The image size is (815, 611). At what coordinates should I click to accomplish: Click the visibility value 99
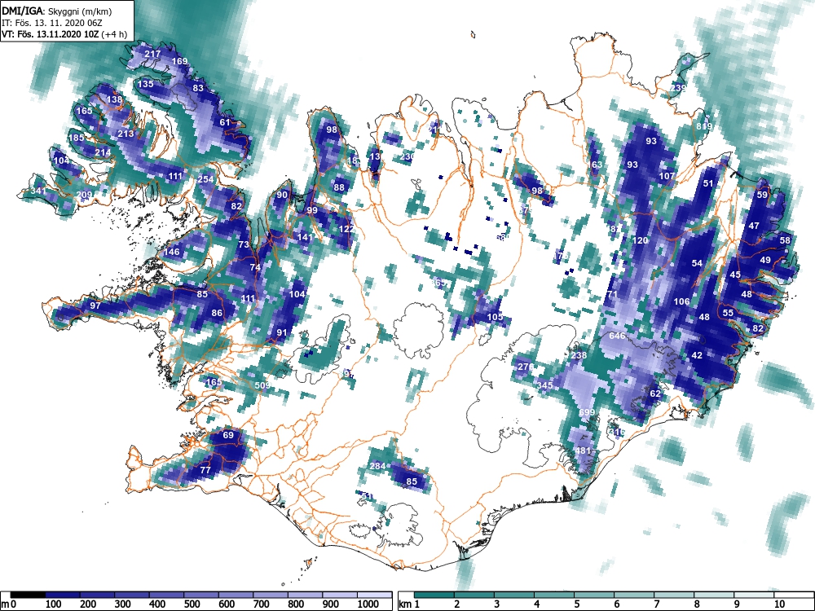coord(312,210)
